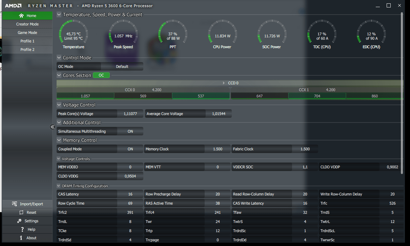Click the EDC (CPU) gauge
The height and width of the screenshot is (246, 410).
coord(371,34)
